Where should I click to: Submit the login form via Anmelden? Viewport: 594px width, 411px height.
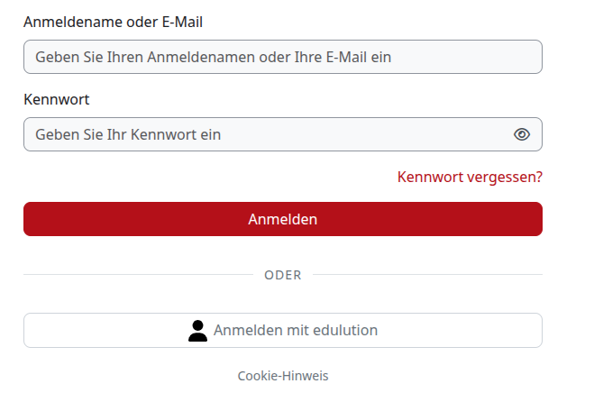click(x=283, y=219)
